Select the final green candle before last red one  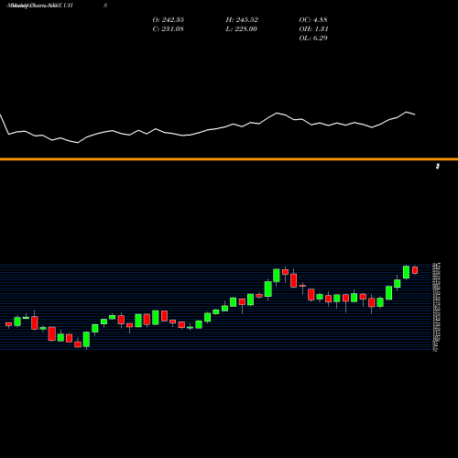[406, 272]
